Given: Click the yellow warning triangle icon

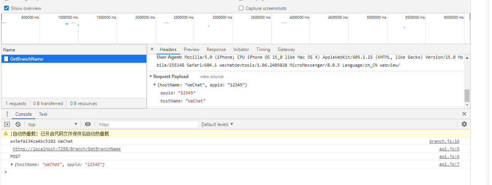Looking at the screenshot, I should coord(6,134).
